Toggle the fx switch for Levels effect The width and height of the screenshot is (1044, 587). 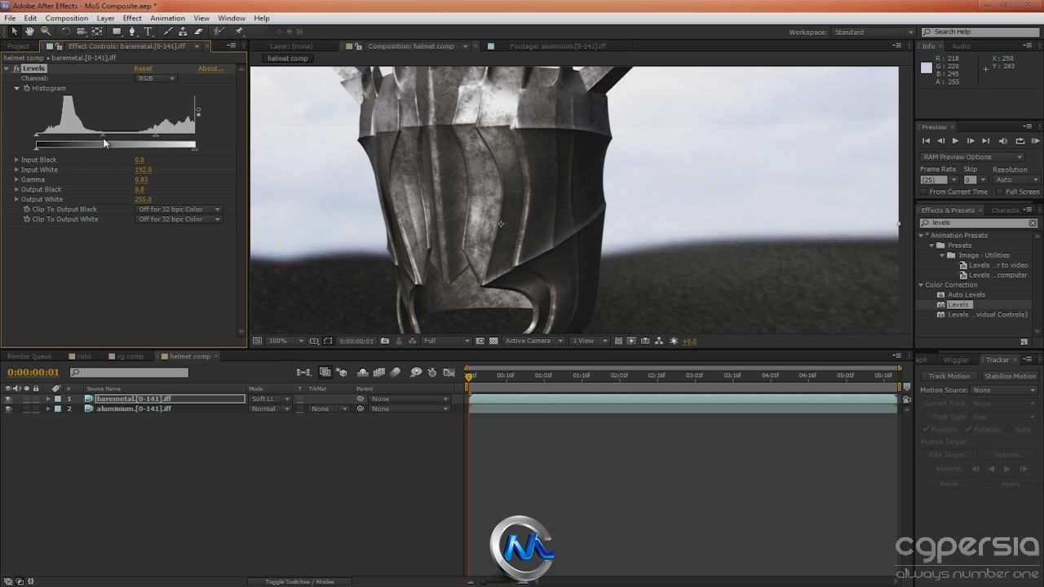(x=16, y=68)
